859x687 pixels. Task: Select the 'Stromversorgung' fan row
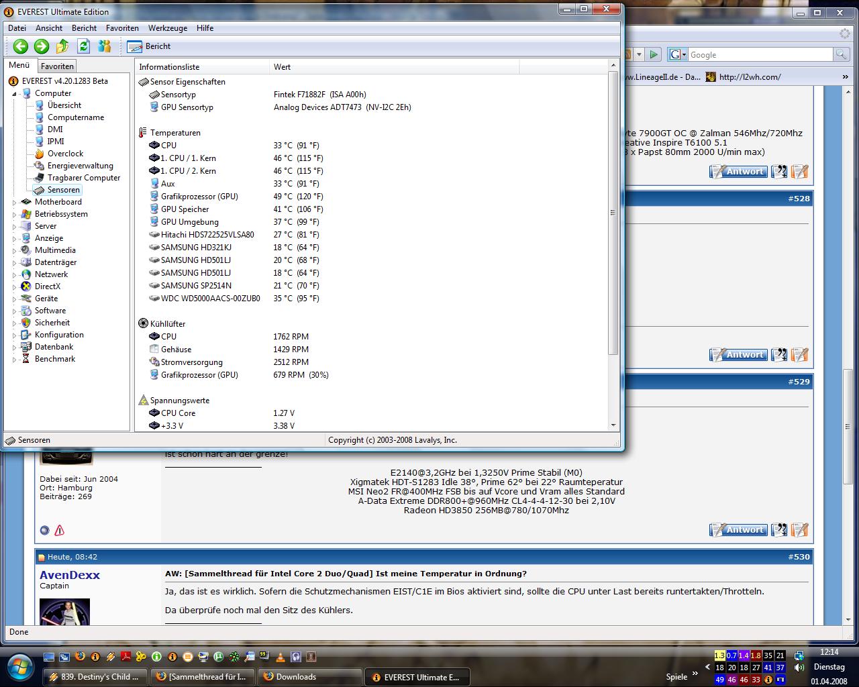click(371, 362)
